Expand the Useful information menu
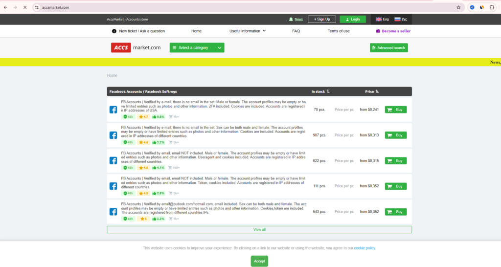501x267 pixels. [248, 31]
